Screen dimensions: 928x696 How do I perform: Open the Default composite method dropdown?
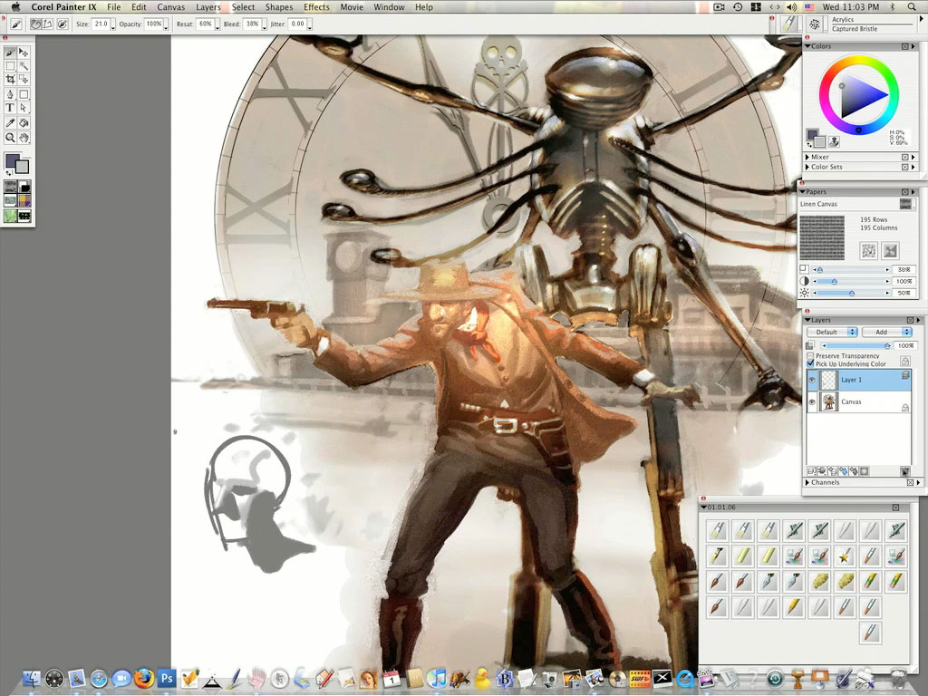832,333
